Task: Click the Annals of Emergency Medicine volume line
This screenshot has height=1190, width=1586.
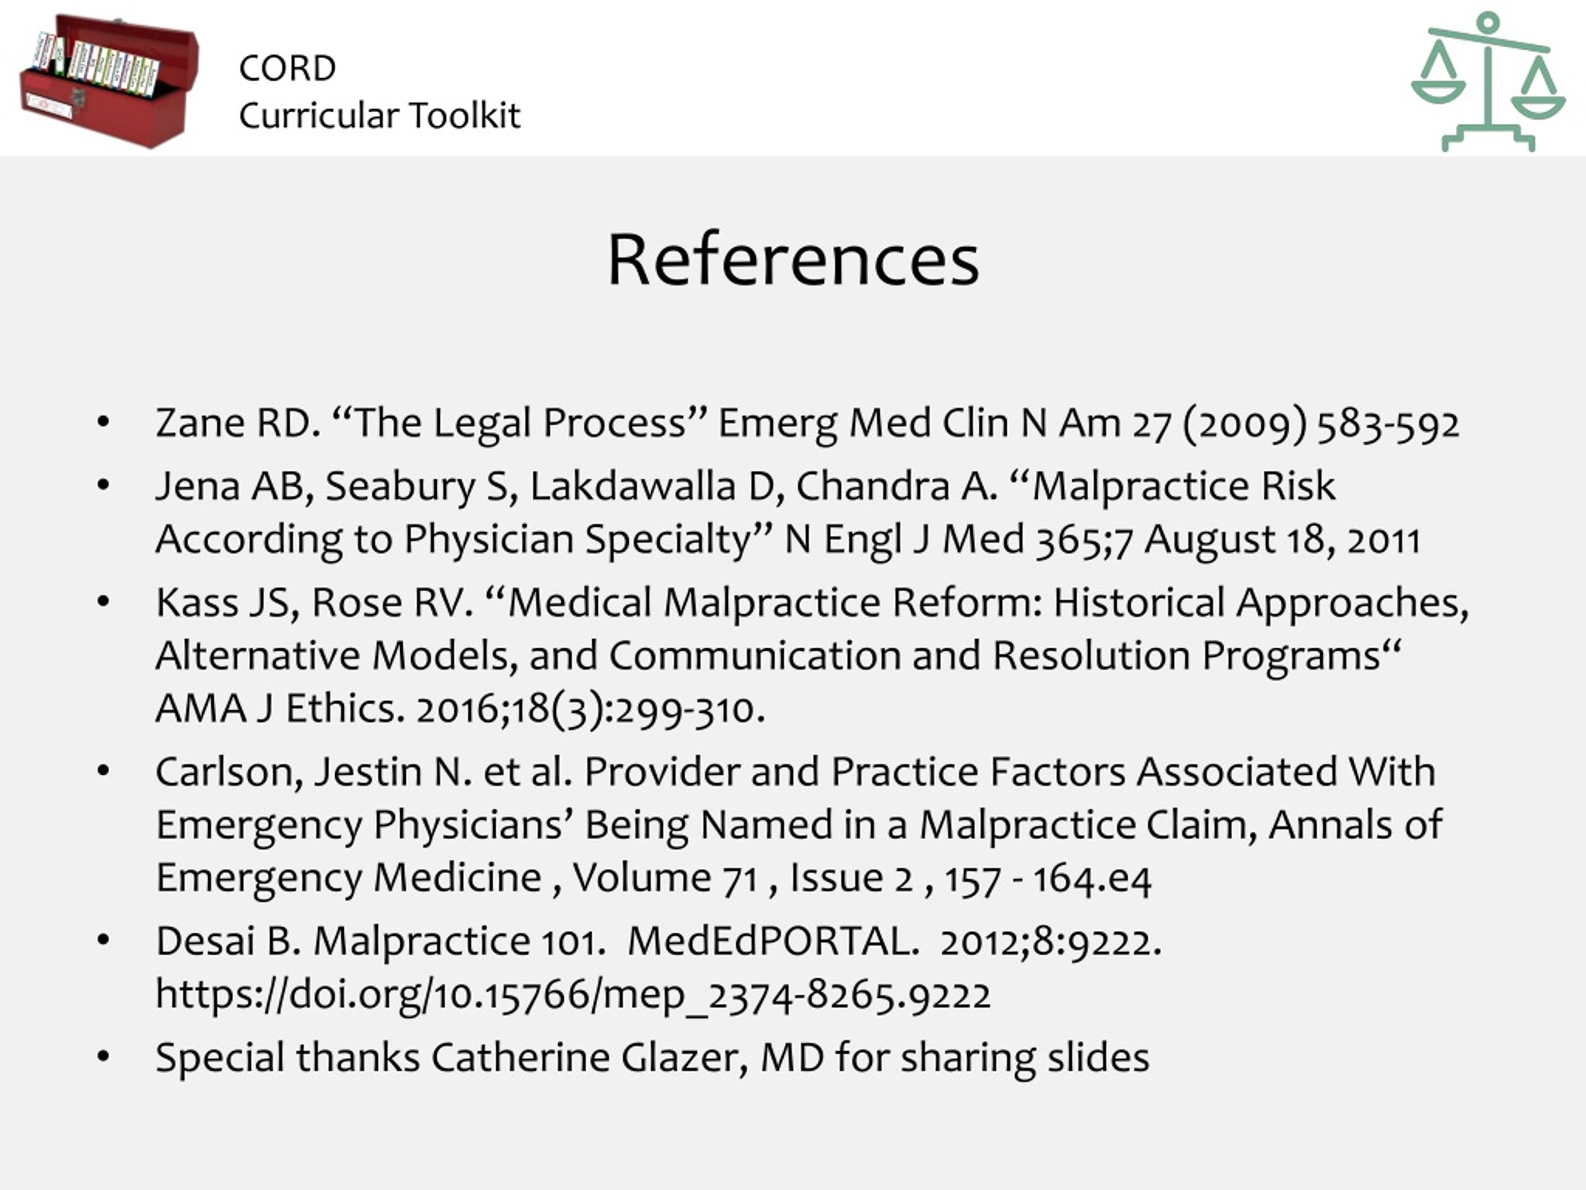Action: click(x=653, y=878)
